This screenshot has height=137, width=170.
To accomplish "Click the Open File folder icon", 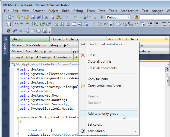I will coord(27,17).
